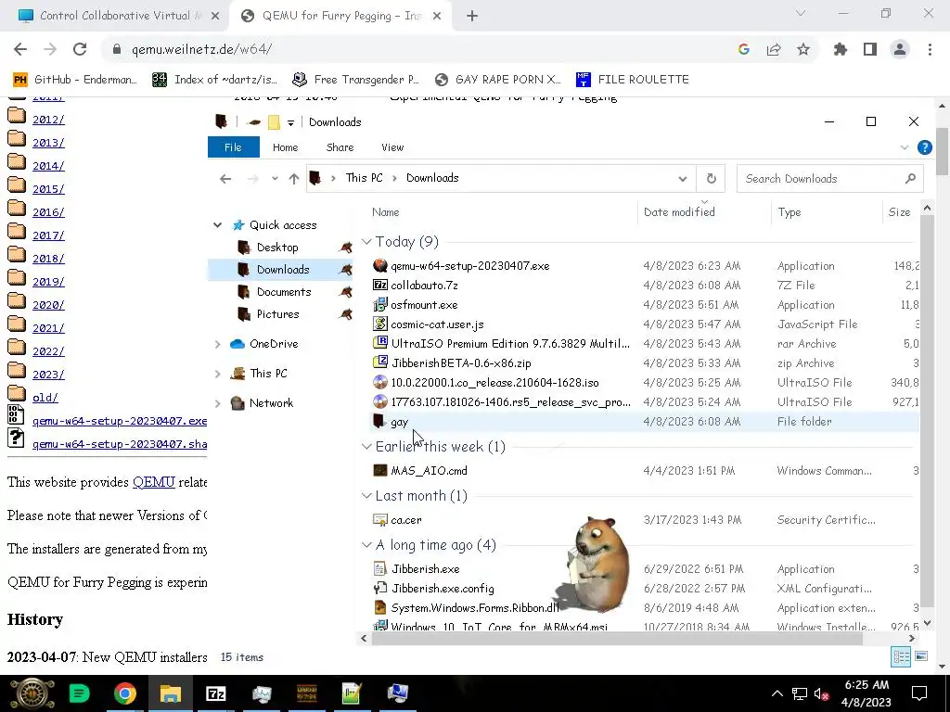Open the Share ribbon tab
The image size is (950, 712).
coord(340,147)
